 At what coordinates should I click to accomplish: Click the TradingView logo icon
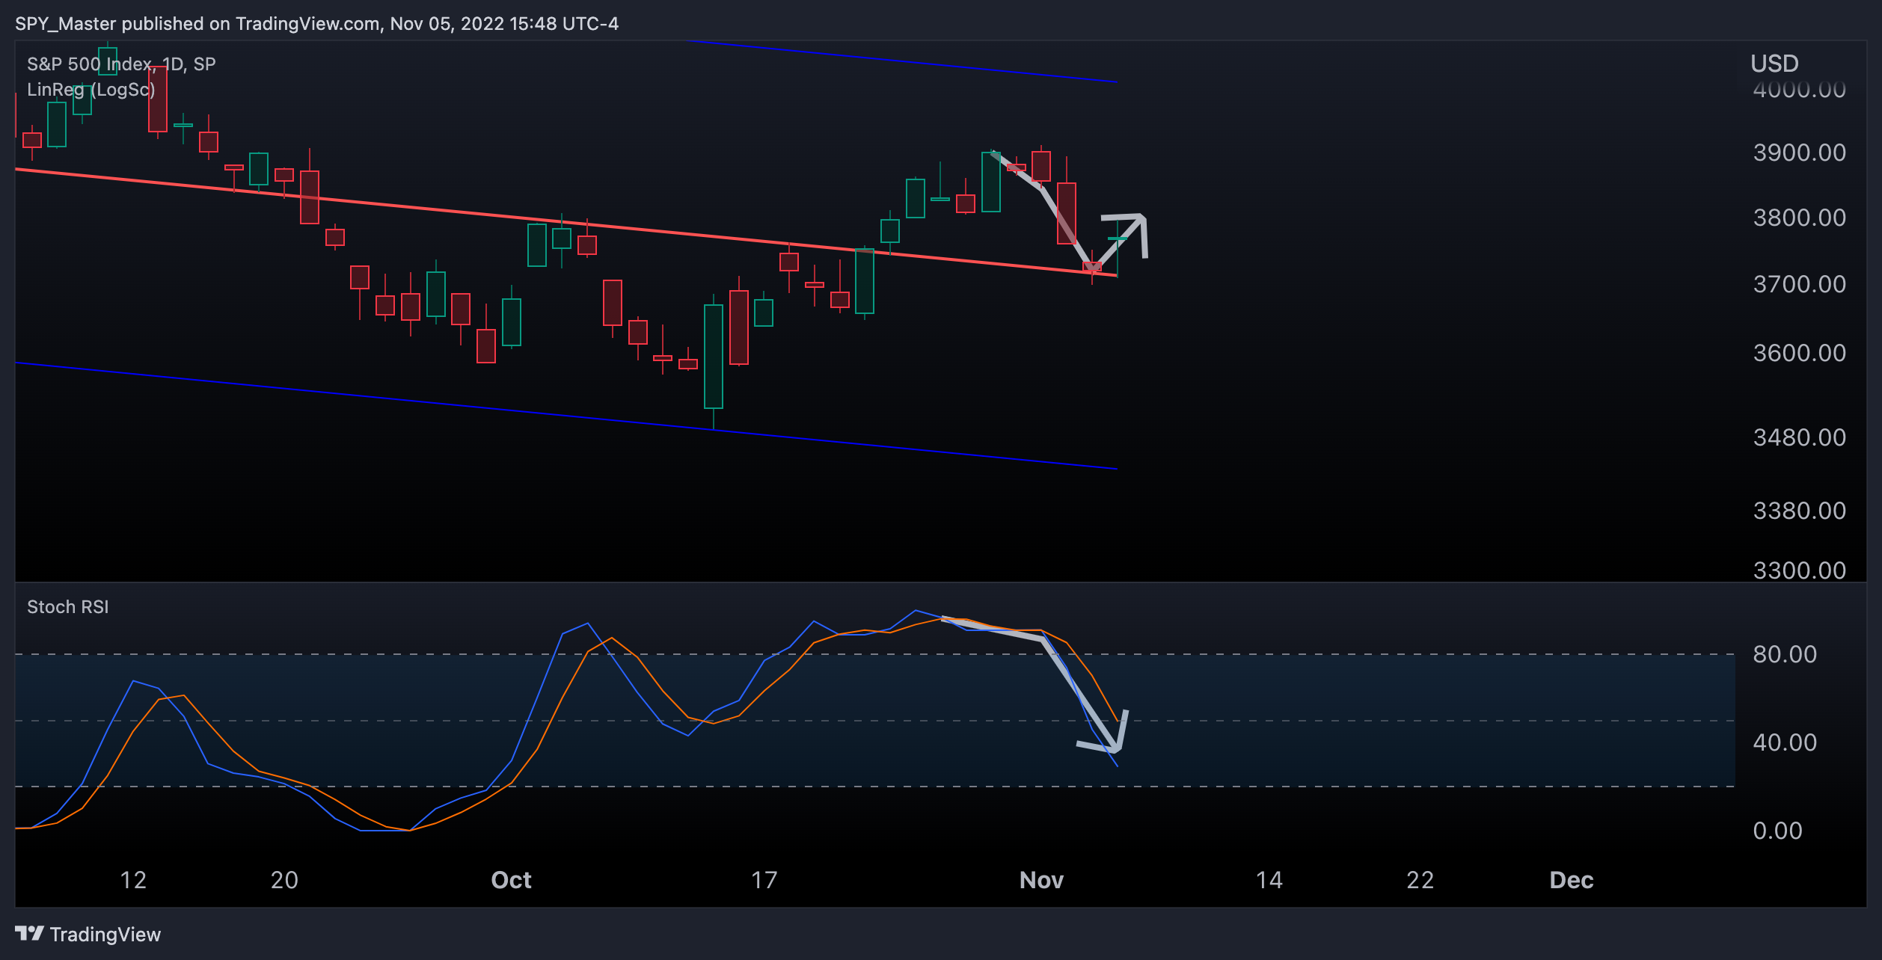click(29, 933)
